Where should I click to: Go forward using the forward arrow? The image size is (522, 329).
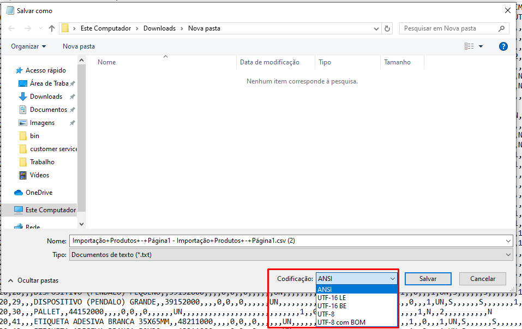tap(28, 28)
